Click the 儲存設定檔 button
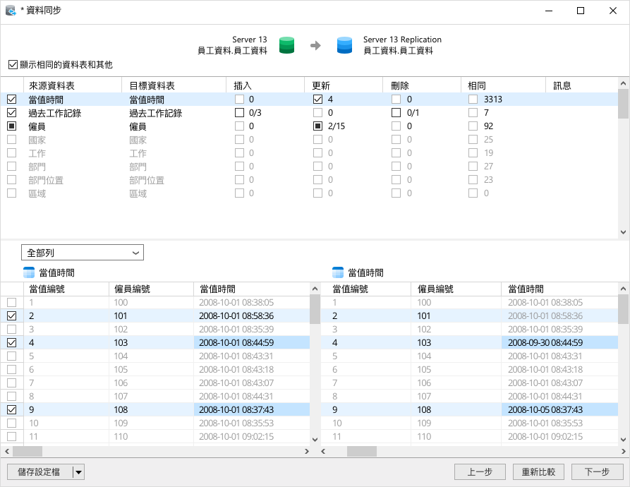 [x=40, y=472]
